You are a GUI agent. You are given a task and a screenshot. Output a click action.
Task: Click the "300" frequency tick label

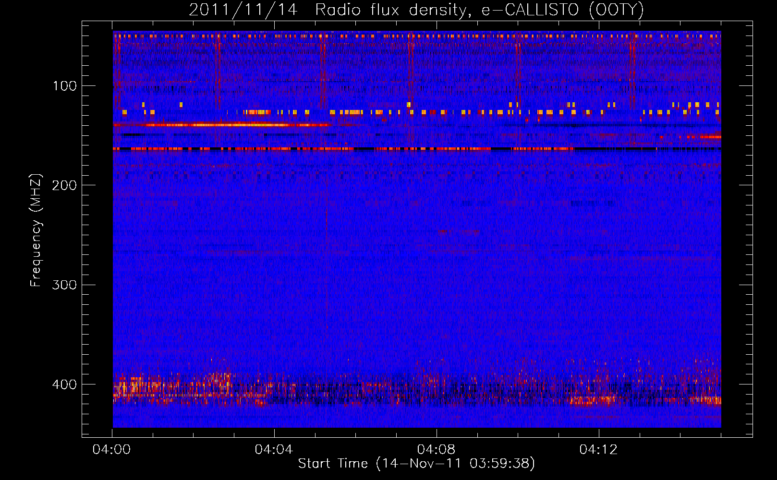pos(64,285)
